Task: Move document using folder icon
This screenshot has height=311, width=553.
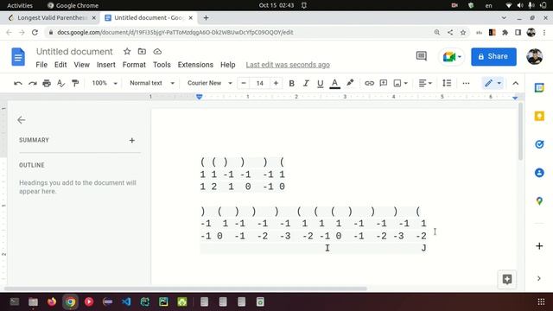Action: 142,52
